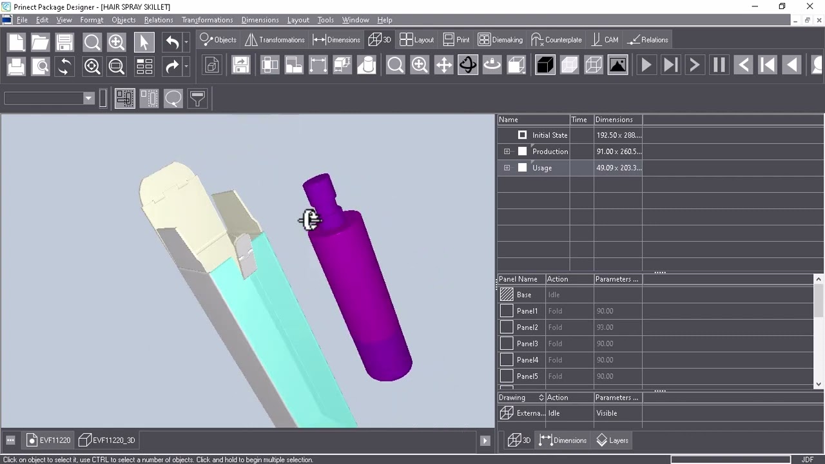Viewport: 825px width, 464px height.
Task: Switch to the Diemaking tab
Action: pyautogui.click(x=501, y=40)
